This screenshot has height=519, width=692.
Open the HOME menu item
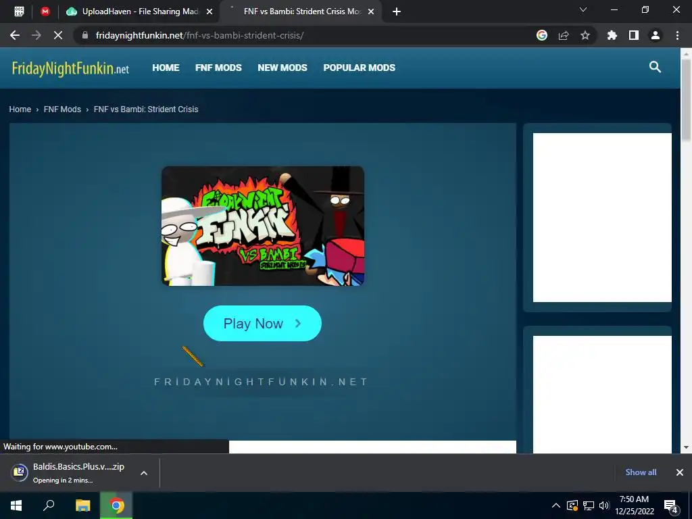tap(166, 68)
